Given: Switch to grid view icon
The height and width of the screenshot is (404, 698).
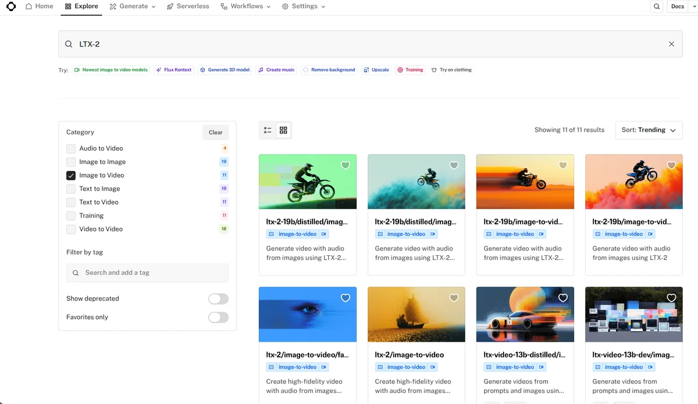Looking at the screenshot, I should coord(283,130).
